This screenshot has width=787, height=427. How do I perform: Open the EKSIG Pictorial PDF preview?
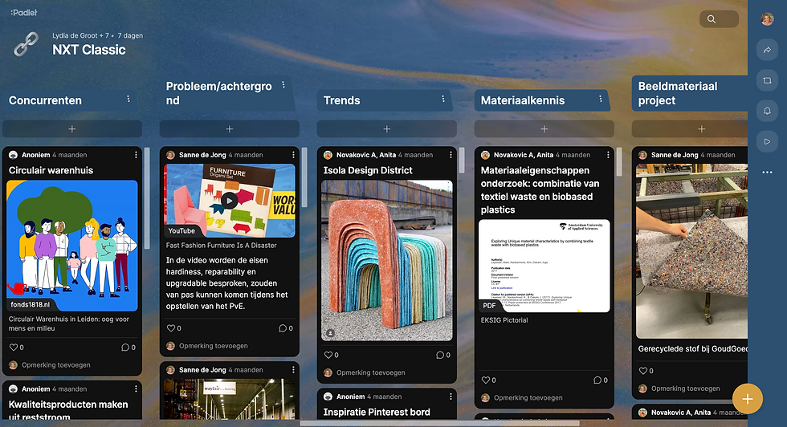click(x=544, y=266)
